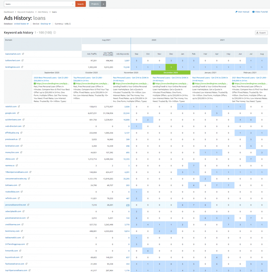Open Keyword Analytics breadcrumb
The width and height of the screenshot is (270, 272).
click(x=26, y=12)
